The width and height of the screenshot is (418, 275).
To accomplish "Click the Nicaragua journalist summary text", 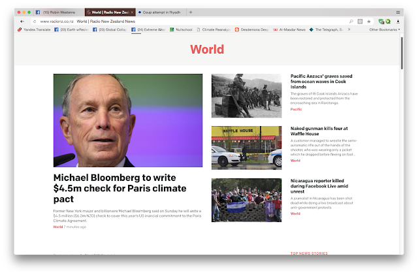I will coord(321,202).
